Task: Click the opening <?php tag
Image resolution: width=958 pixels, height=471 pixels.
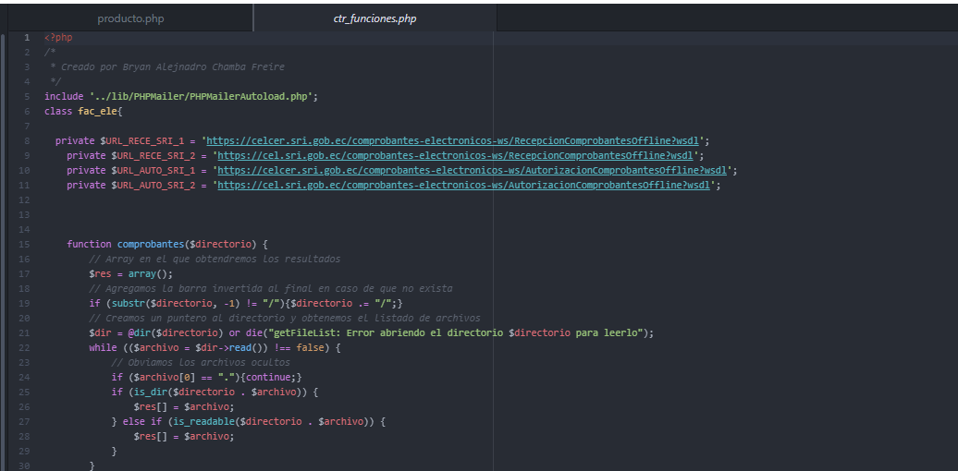Action: click(x=58, y=37)
